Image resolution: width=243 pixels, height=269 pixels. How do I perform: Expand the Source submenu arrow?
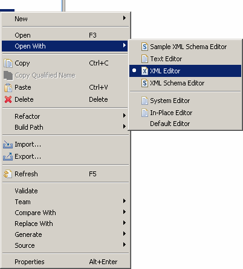(x=125, y=245)
